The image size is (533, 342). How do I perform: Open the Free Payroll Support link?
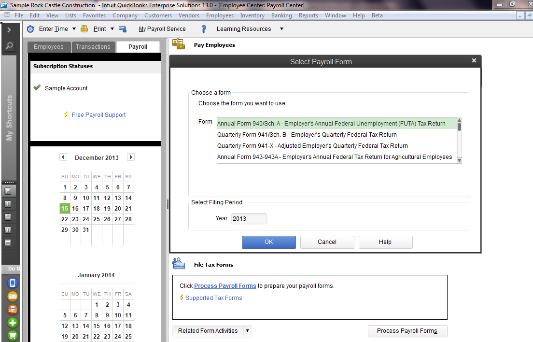click(98, 115)
